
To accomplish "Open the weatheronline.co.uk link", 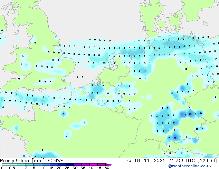I will [190, 166].
